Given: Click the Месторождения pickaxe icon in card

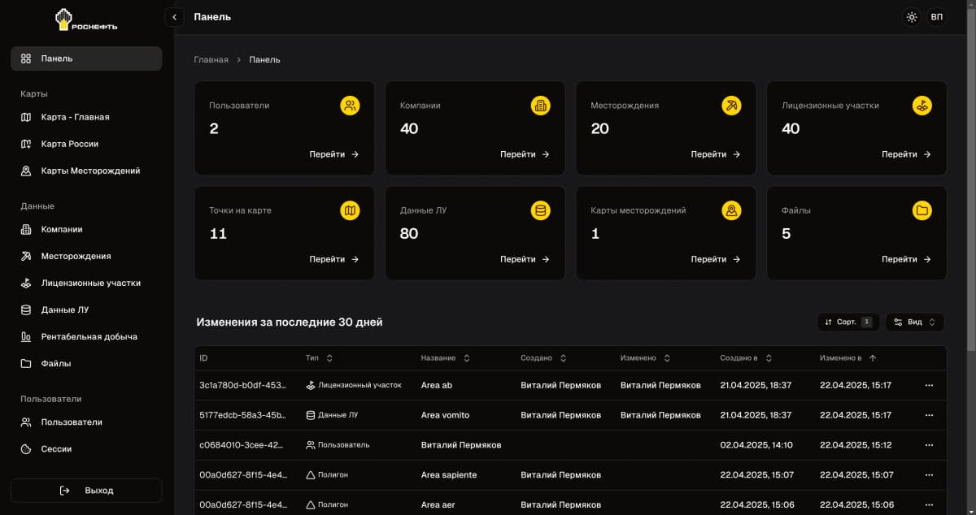Looking at the screenshot, I should pos(731,106).
